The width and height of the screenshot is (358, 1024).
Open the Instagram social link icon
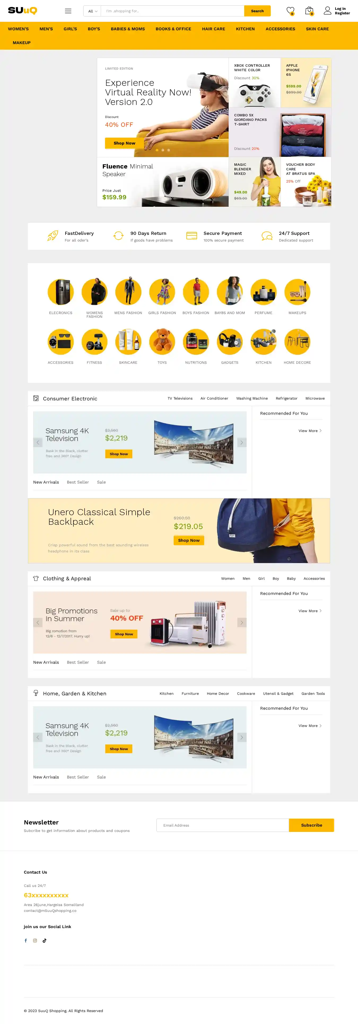[35, 941]
